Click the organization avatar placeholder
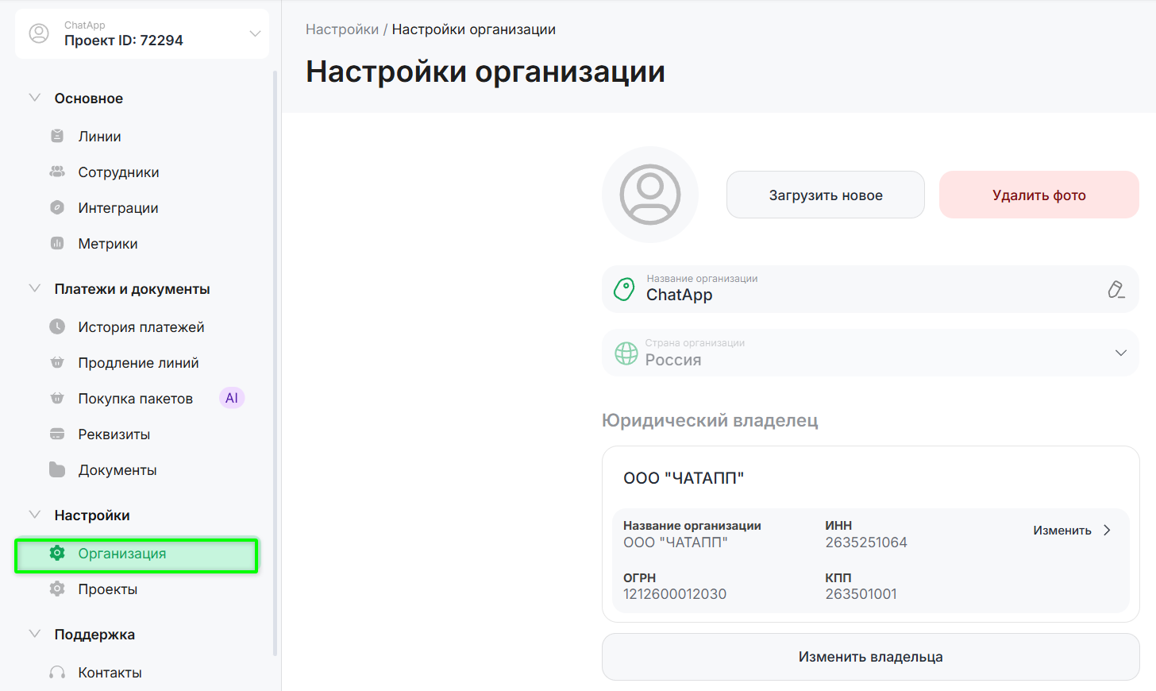This screenshot has height=691, width=1156. point(649,195)
